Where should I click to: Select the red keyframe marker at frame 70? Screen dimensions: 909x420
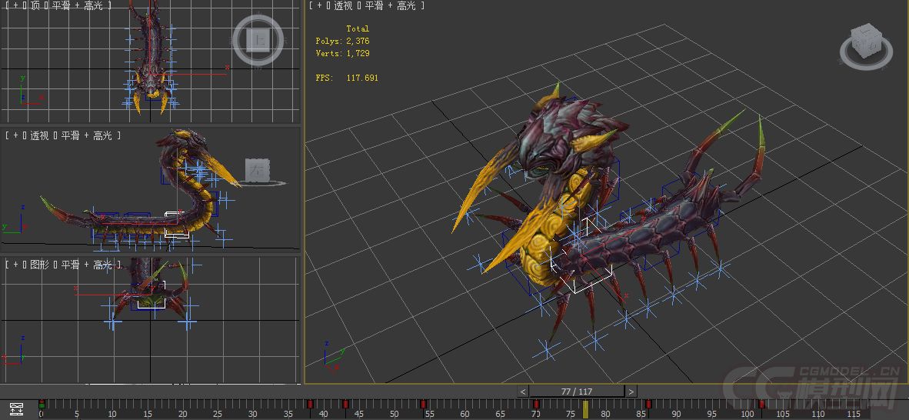pos(536,404)
